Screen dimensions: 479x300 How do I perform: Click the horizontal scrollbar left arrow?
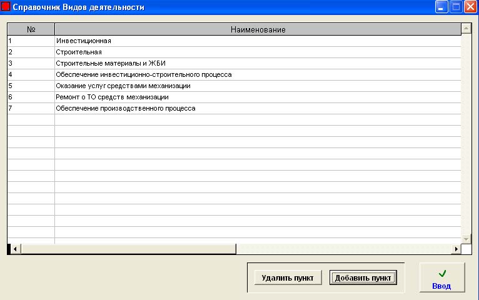pos(15,249)
